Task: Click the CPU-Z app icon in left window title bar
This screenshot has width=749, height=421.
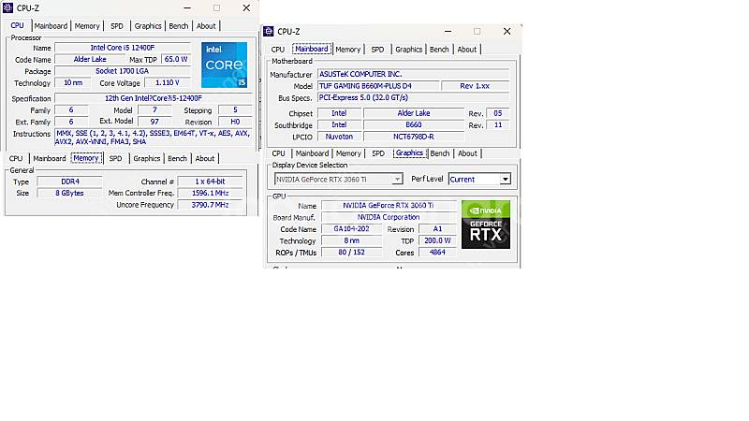Action: [x=7, y=7]
